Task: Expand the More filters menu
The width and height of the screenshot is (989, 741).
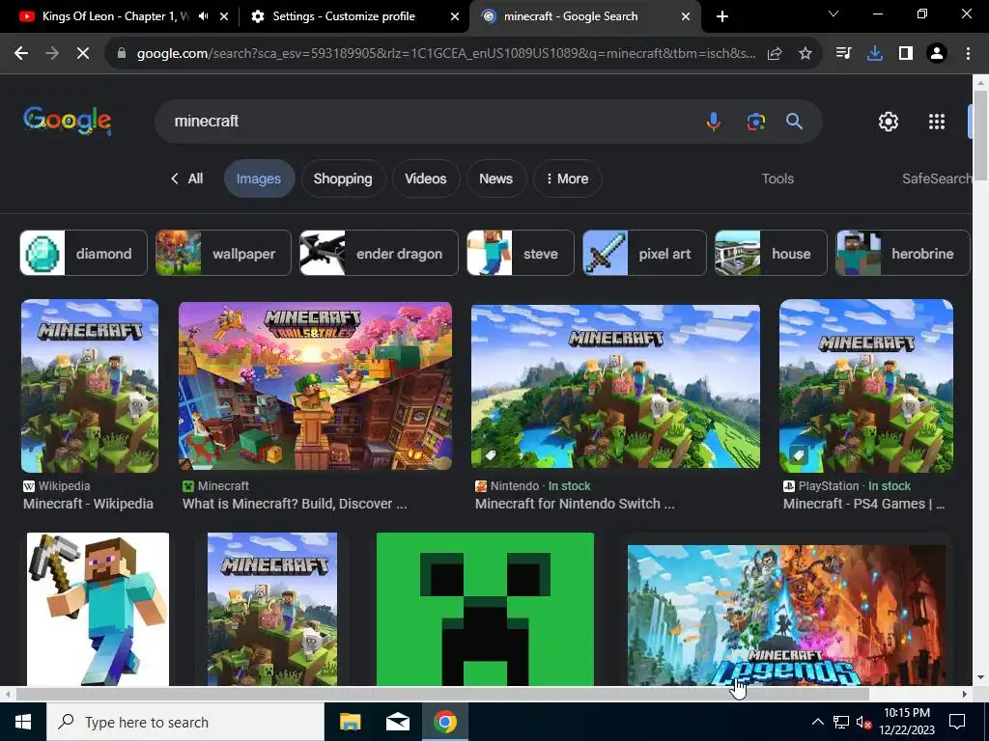Action: pos(567,178)
